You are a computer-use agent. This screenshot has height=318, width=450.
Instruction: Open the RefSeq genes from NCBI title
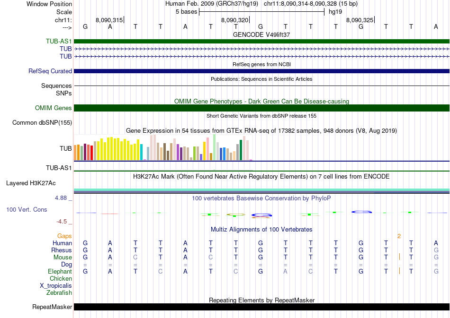point(261,64)
